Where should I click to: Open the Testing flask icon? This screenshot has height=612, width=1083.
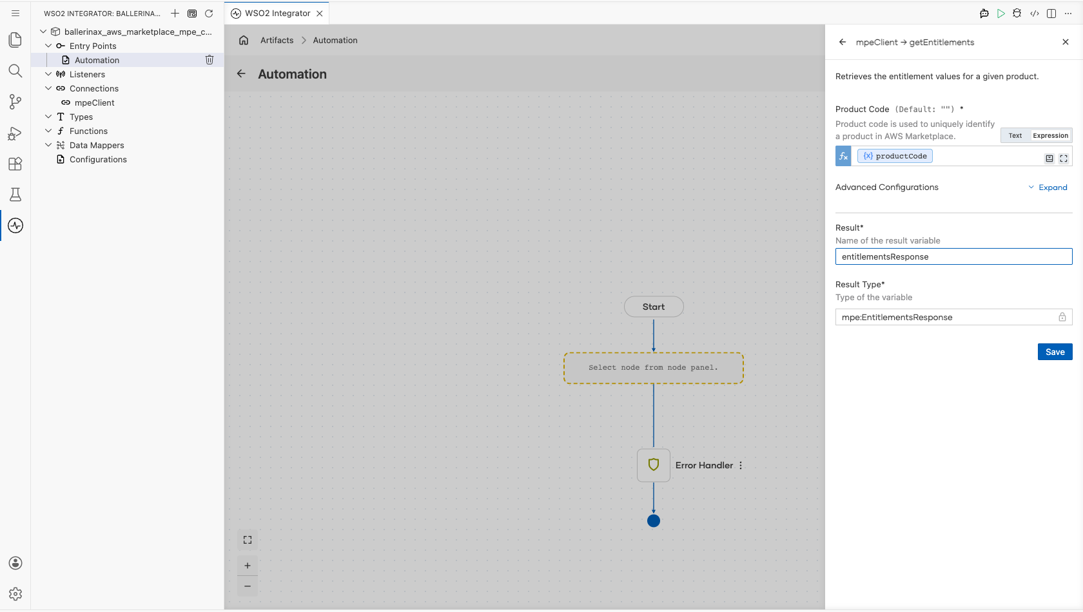(x=15, y=195)
